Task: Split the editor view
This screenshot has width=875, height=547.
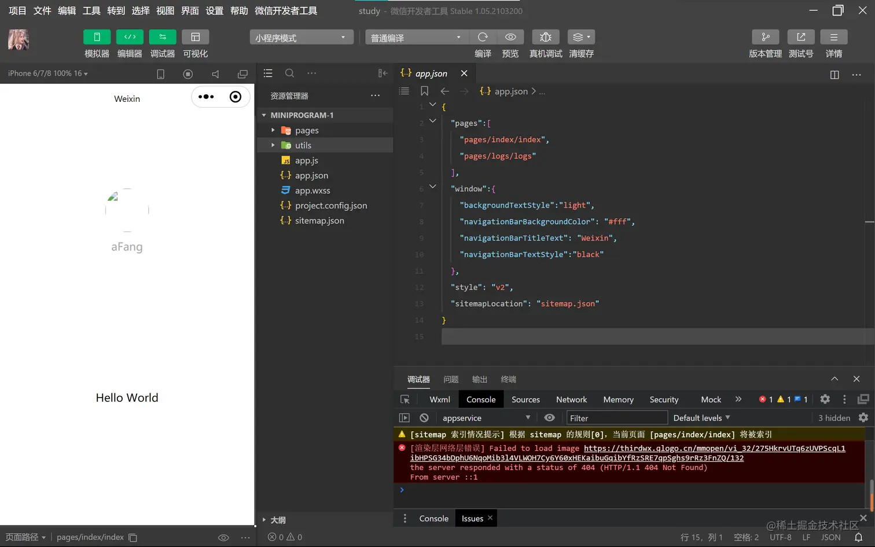Action: 834,75
